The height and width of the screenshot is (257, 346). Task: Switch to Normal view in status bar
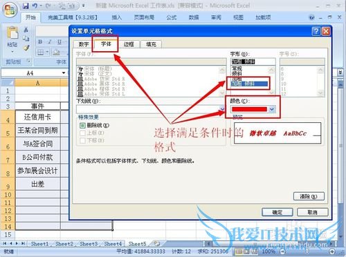point(239,251)
